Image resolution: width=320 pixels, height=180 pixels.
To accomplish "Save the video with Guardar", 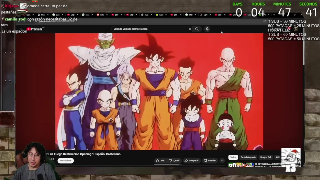I will click(x=210, y=160).
